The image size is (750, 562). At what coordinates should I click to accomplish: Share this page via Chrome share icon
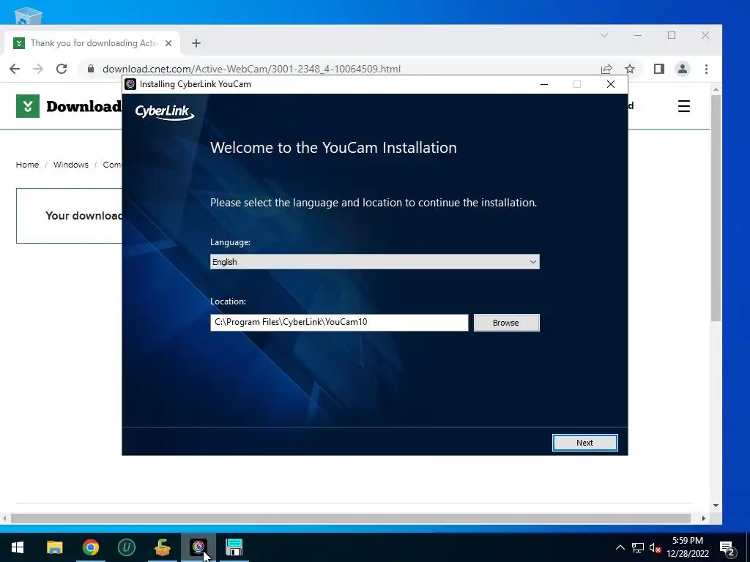pos(606,69)
